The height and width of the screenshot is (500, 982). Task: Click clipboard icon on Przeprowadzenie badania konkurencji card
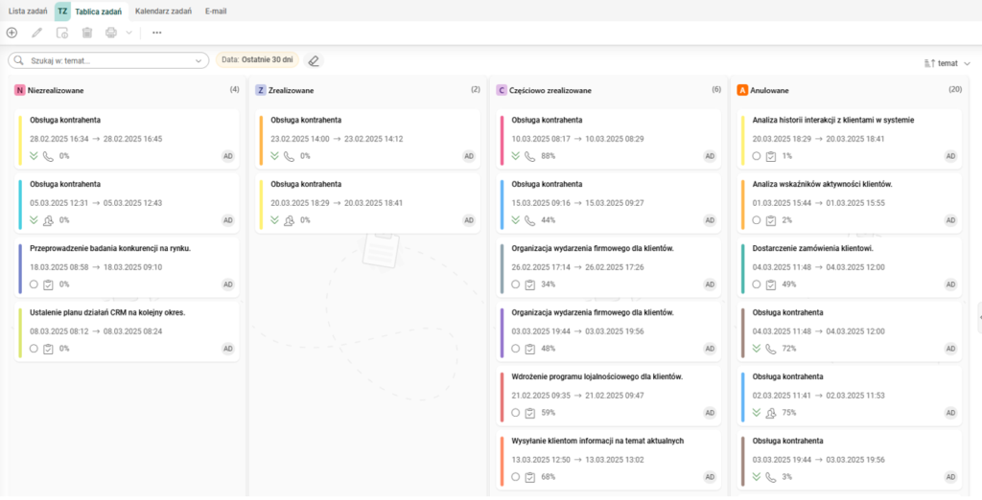point(48,284)
